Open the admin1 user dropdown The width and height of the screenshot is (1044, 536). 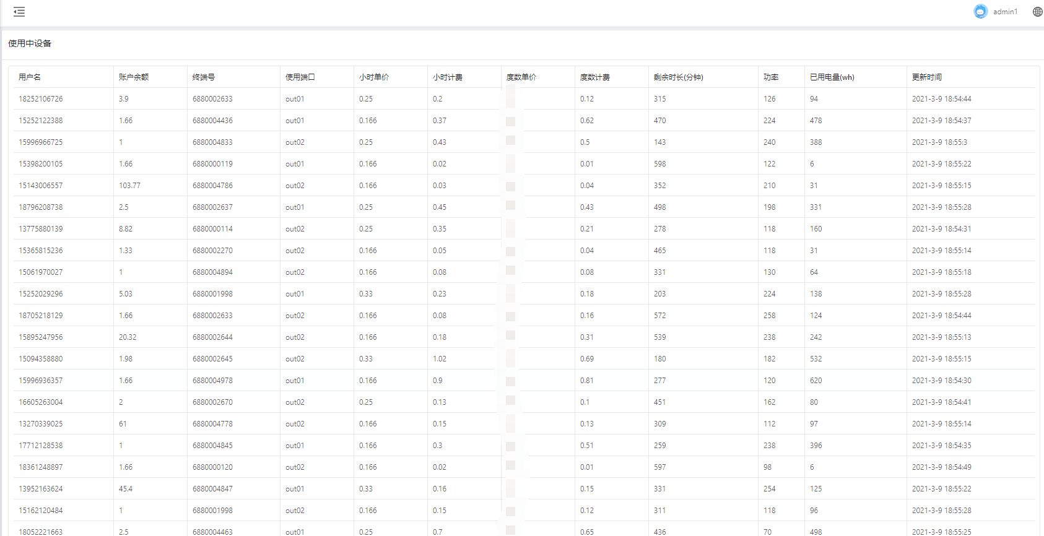1005,12
